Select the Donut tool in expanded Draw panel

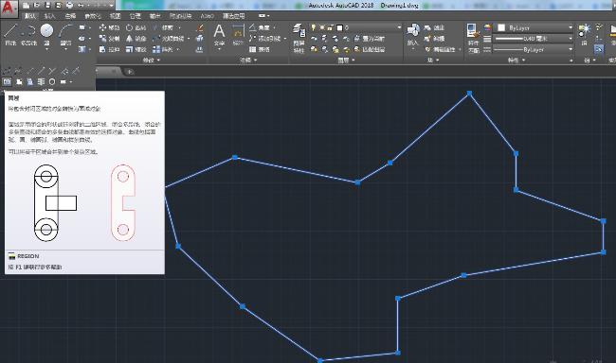(52, 81)
